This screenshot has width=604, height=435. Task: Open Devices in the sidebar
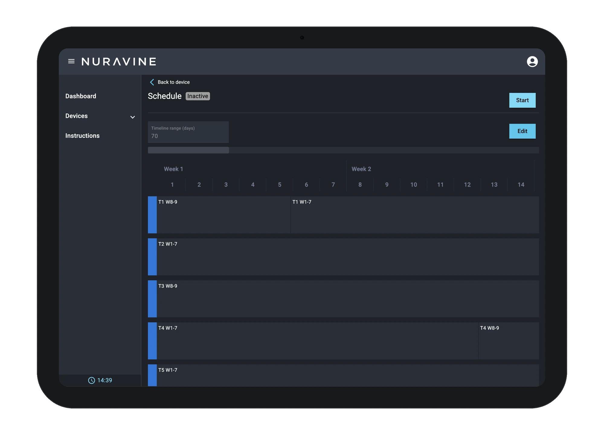(76, 116)
